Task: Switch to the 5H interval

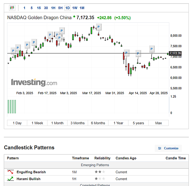Action: coord(60,8)
